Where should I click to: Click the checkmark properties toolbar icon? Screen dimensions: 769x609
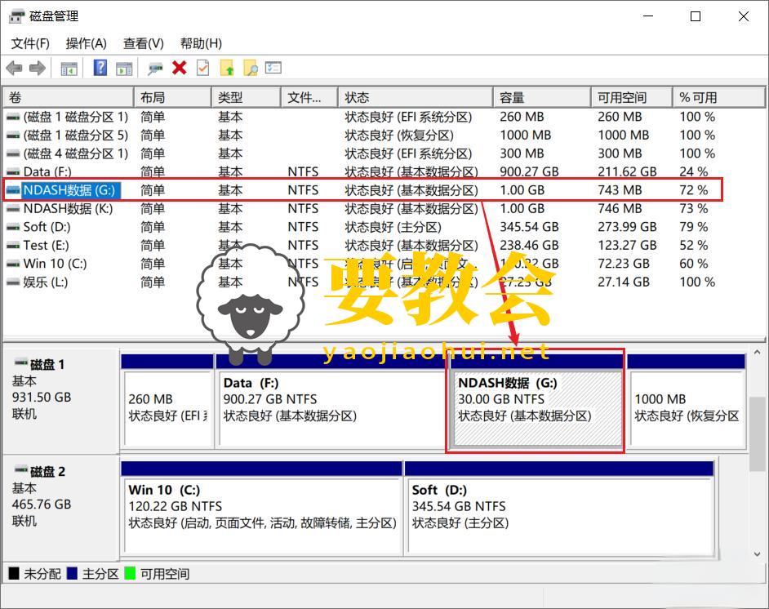(202, 68)
